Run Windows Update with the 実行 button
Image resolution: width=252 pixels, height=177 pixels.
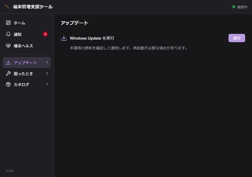coord(237,38)
